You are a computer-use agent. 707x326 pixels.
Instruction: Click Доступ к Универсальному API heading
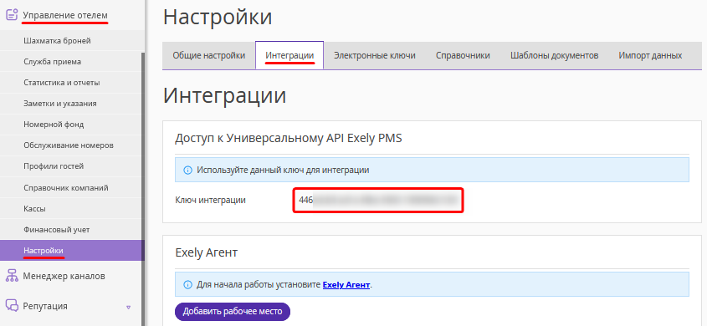click(x=288, y=138)
